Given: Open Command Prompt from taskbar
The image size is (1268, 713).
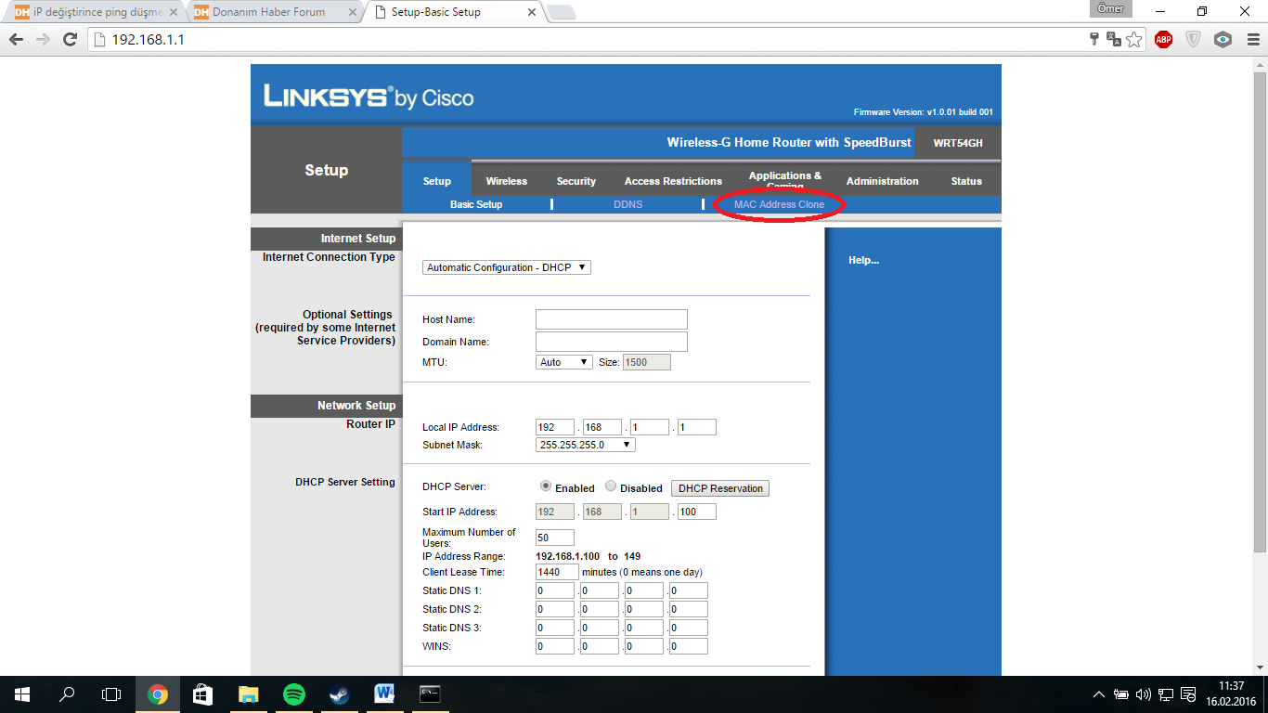Looking at the screenshot, I should tap(430, 694).
